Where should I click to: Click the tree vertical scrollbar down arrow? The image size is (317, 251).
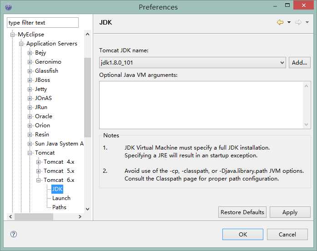coord(87,209)
